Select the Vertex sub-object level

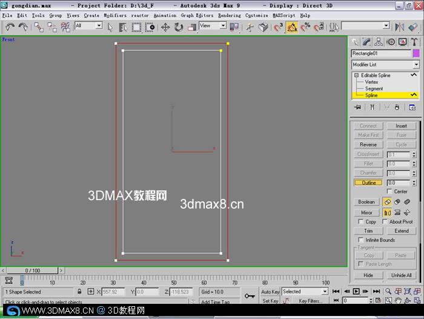371,82
